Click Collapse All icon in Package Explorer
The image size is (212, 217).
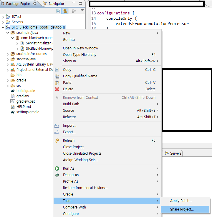(58, 11)
